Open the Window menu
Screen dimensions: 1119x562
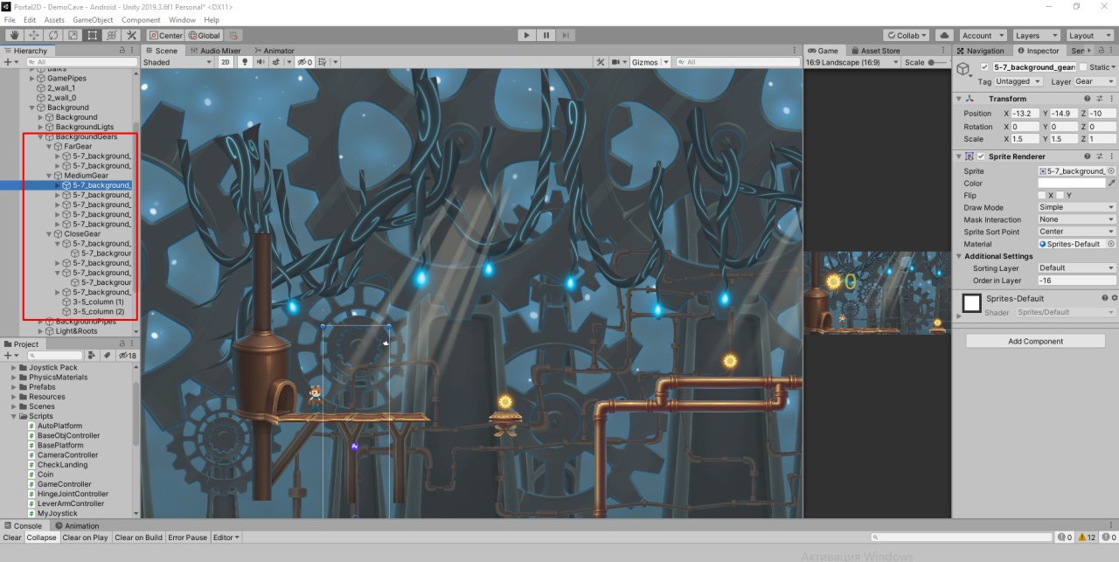tap(182, 19)
